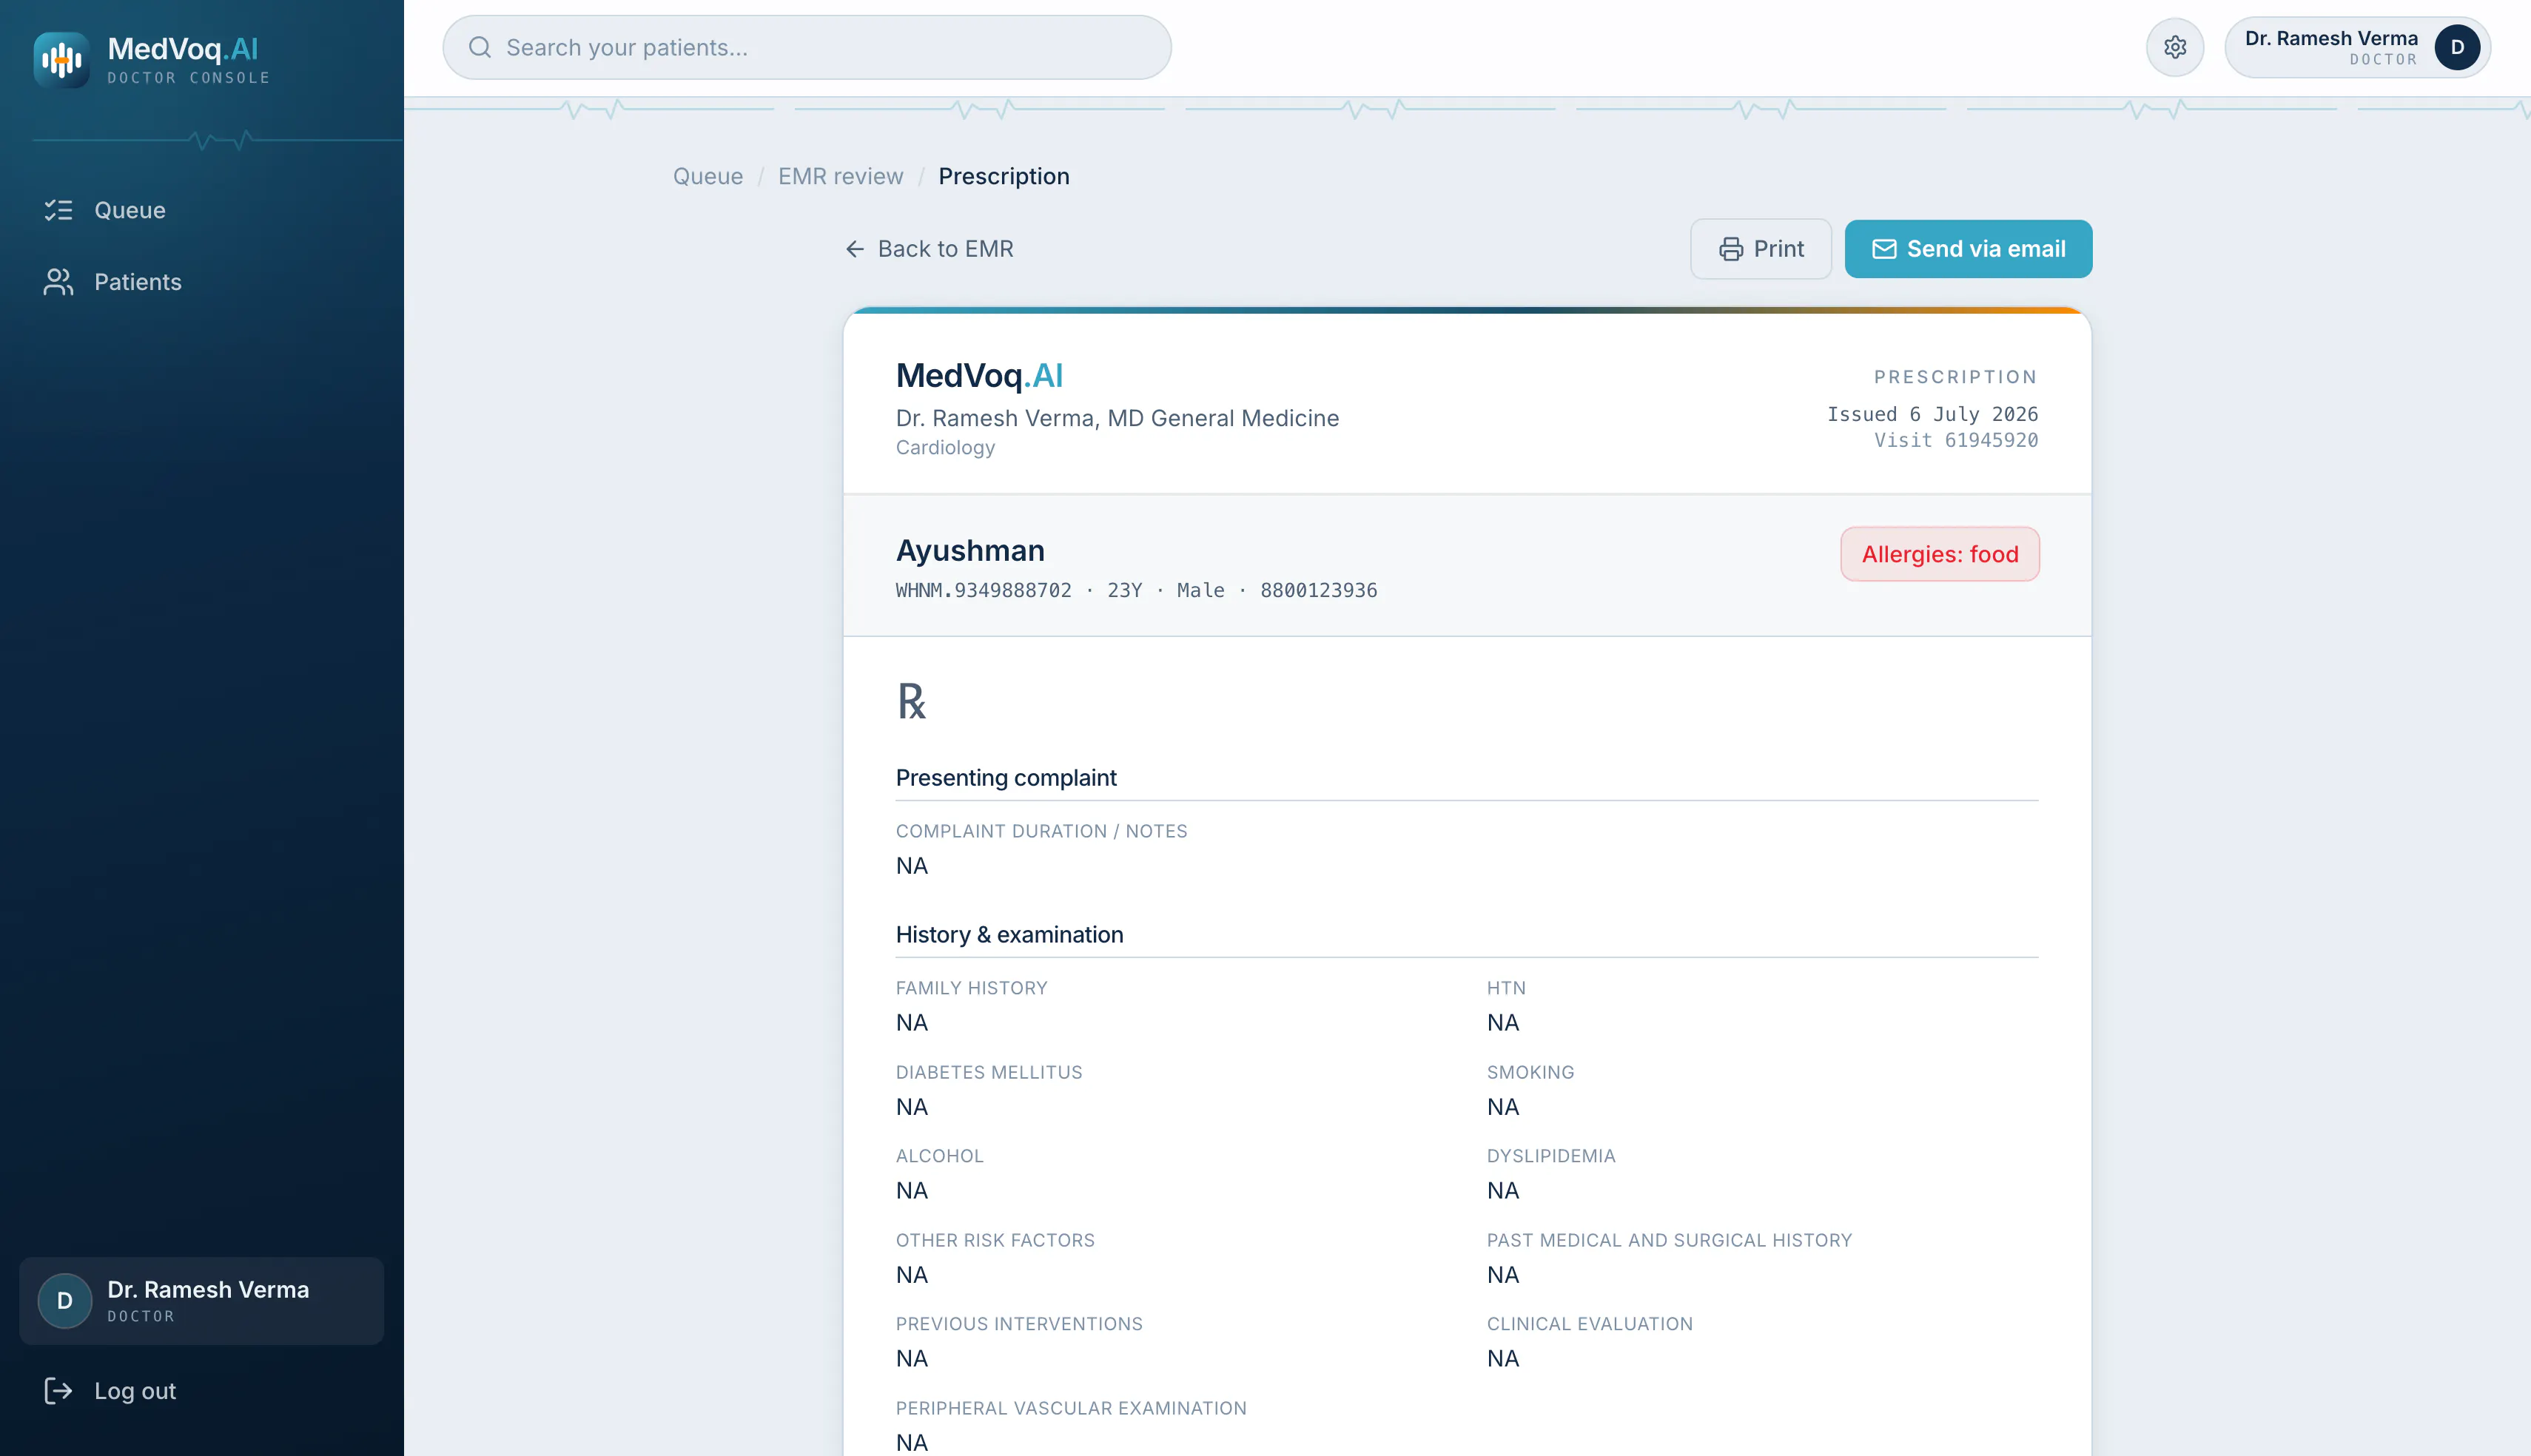Viewport: 2531px width, 1456px height.
Task: Click the D avatar in sidebar profile card
Action: [x=65, y=1301]
